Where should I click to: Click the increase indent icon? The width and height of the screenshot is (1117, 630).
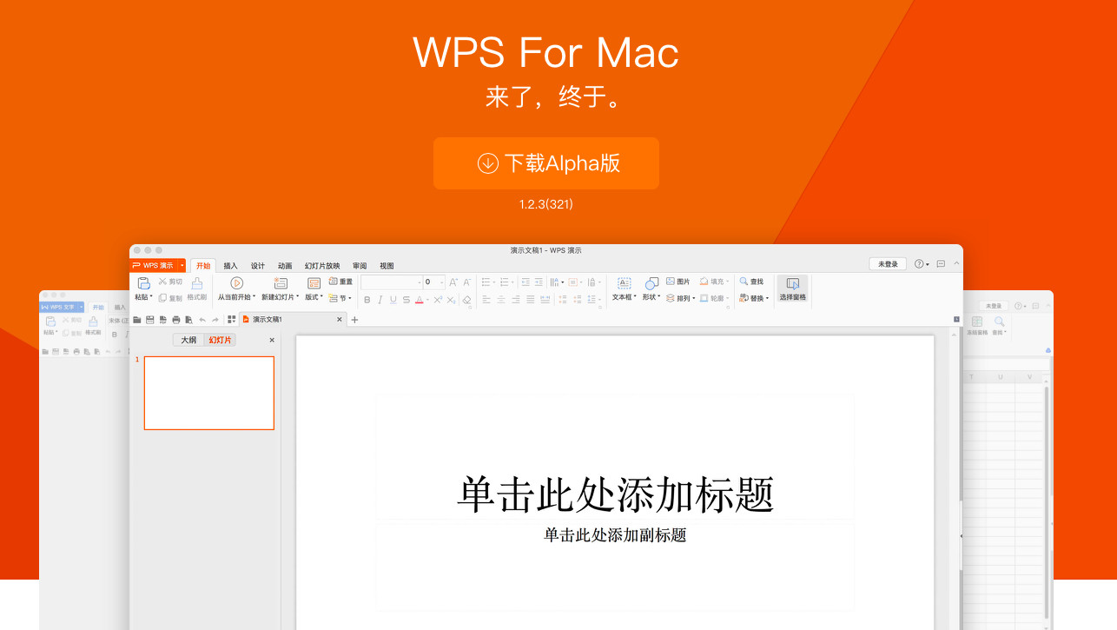coord(539,282)
